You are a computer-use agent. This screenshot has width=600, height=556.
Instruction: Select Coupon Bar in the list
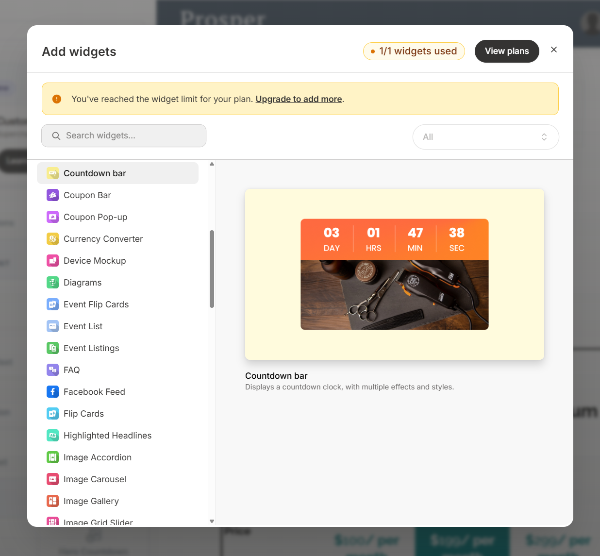[x=118, y=195]
